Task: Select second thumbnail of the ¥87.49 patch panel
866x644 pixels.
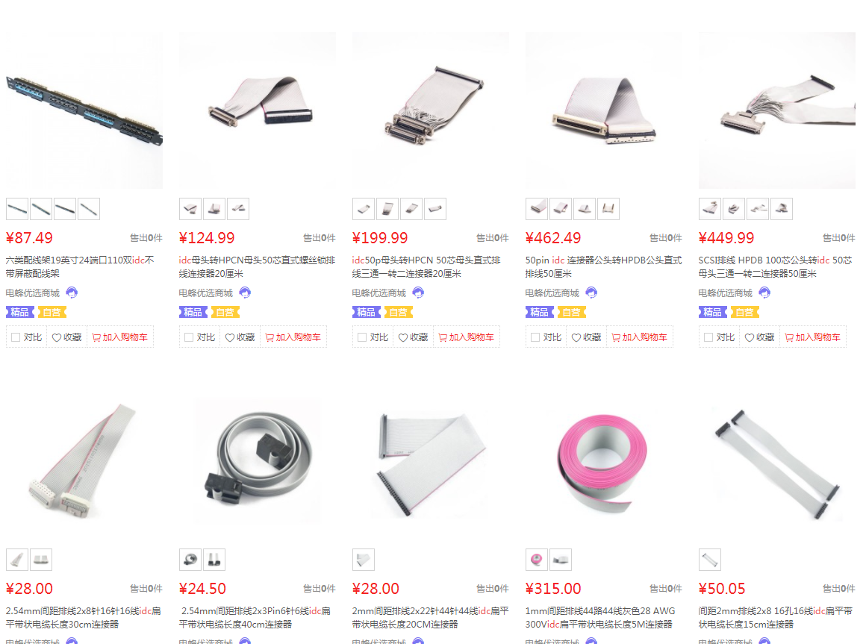Action: (41, 209)
